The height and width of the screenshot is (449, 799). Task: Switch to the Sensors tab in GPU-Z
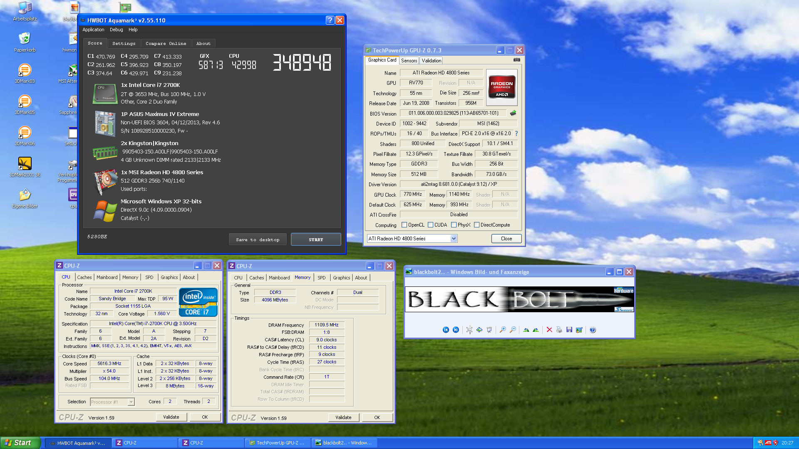[409, 61]
